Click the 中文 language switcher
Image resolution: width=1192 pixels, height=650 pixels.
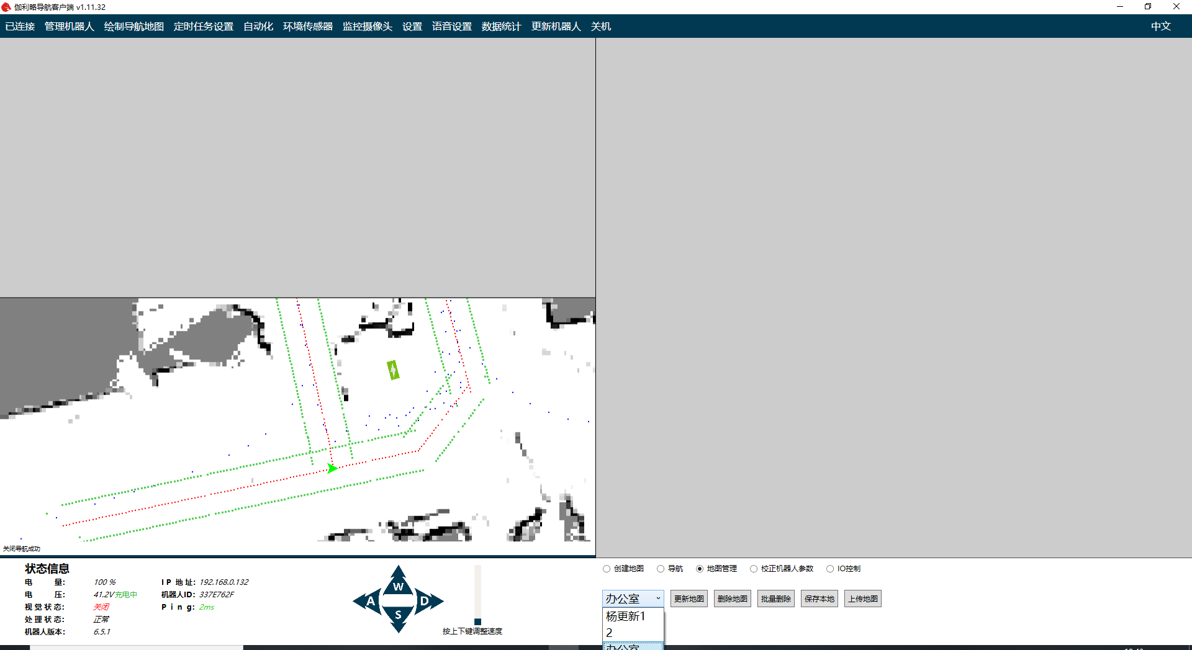tap(1160, 26)
